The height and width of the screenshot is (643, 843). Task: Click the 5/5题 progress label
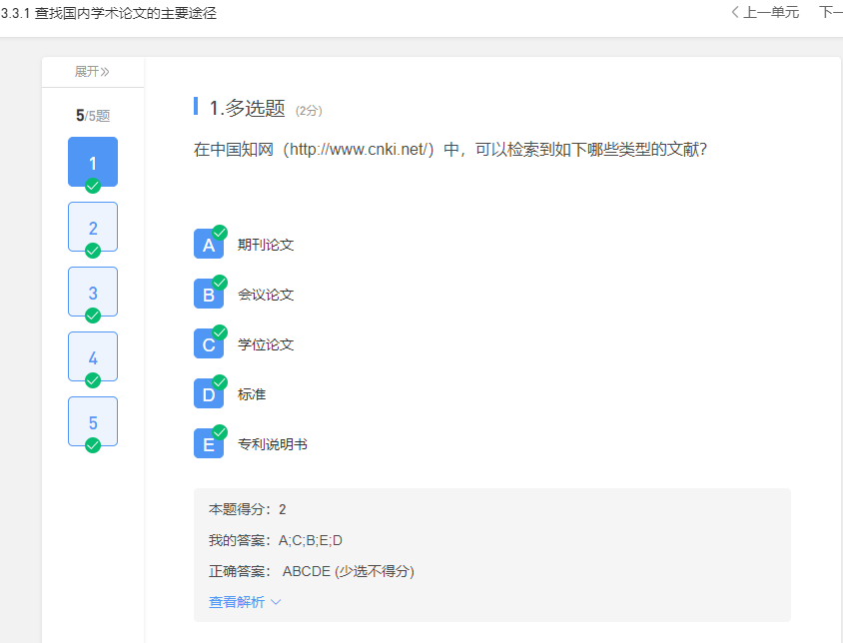point(93,115)
